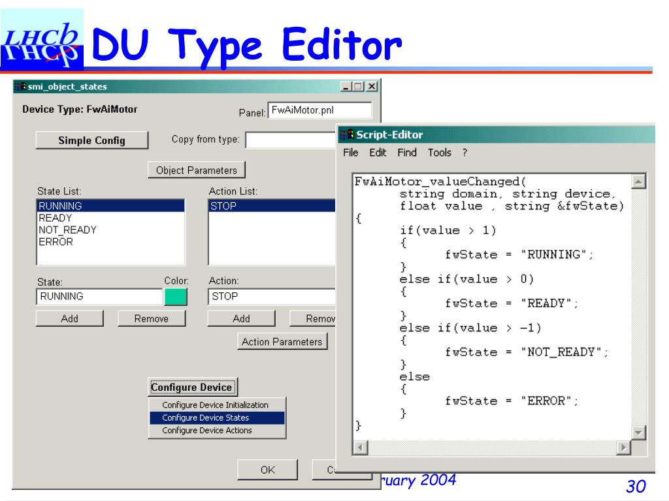The image size is (669, 501).
Task: Click the code line fwState = "NOT_READY";
Action: point(527,352)
